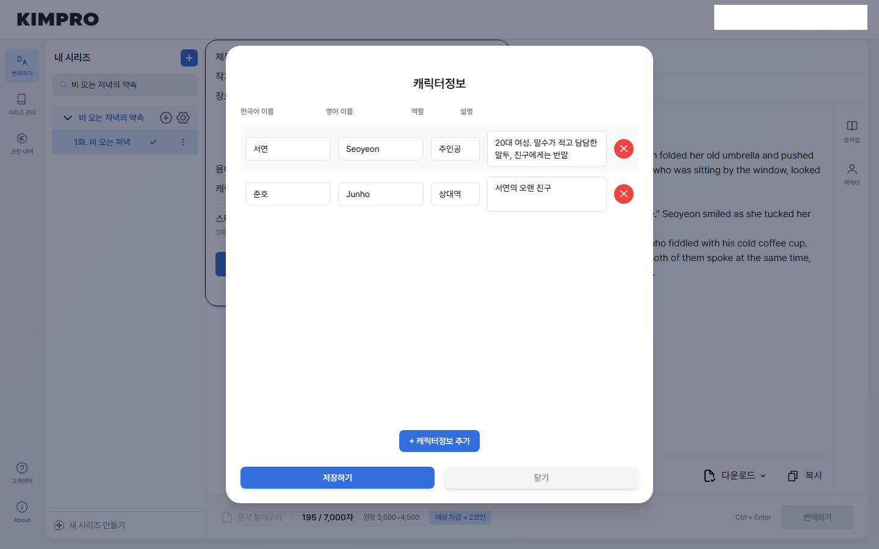Open 고객센터 help in the sidebar

22,473
